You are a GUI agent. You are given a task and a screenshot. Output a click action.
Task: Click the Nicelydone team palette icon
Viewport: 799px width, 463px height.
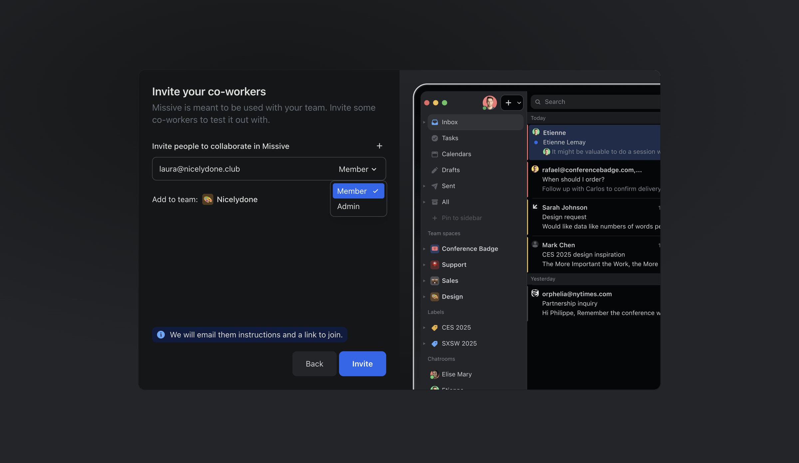[x=208, y=199]
